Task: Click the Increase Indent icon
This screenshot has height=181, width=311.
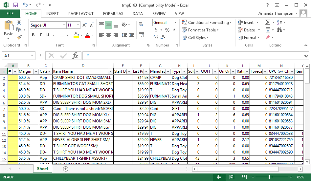Action: tap(131, 35)
